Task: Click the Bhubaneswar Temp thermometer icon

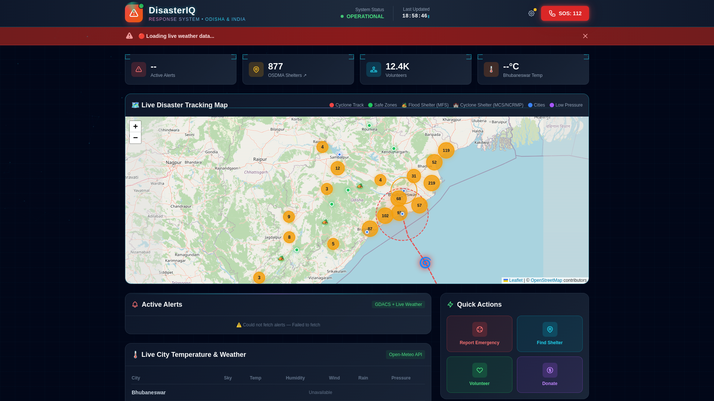Action: pyautogui.click(x=491, y=69)
